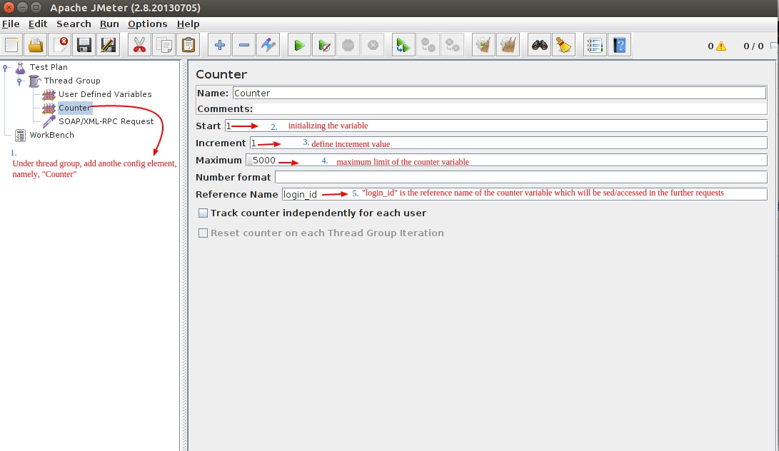Click the Maximum field showing 5000
Viewport: 779px width, 451px height.
507,160
